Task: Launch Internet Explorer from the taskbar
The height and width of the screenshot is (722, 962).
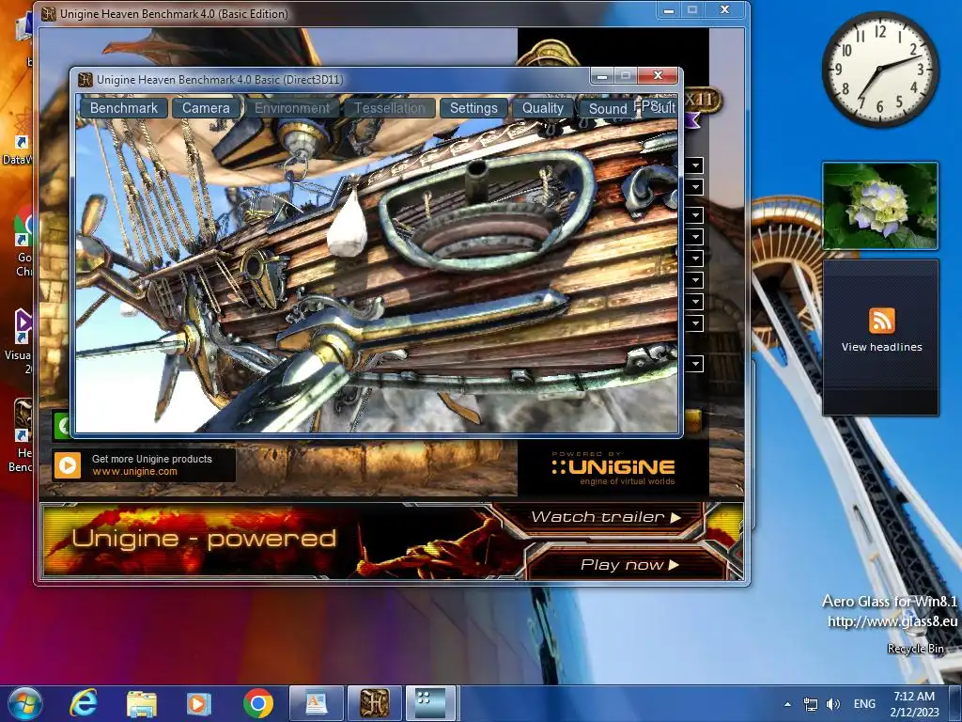Action: point(84,703)
